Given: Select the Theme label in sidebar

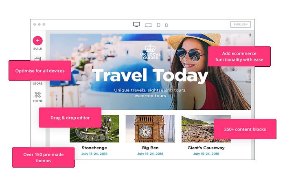Looking at the screenshot, I should coord(37,101).
